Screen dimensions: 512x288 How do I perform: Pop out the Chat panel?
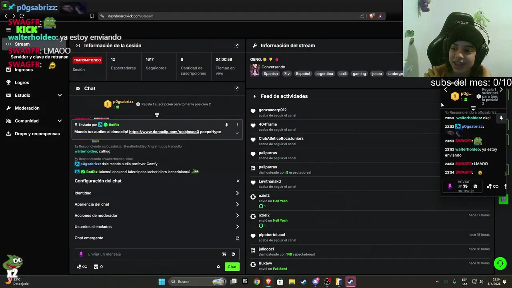236,88
